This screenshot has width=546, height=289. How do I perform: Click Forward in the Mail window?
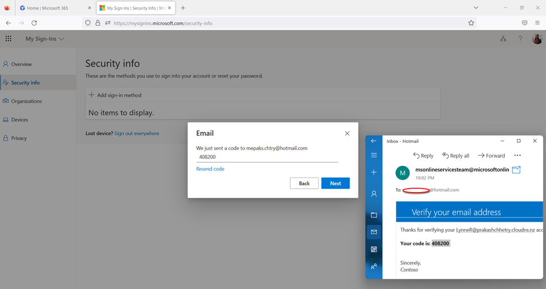point(491,156)
